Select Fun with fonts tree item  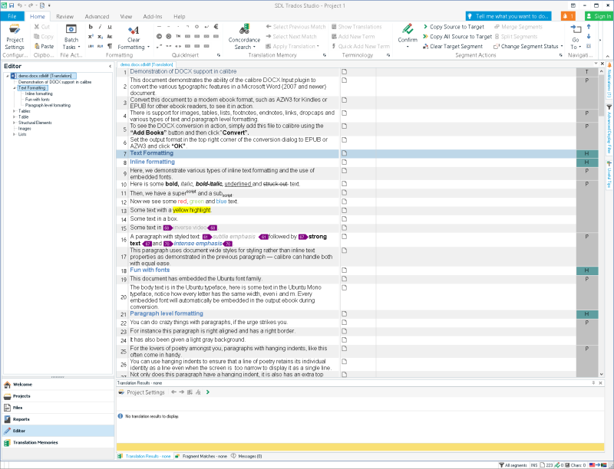37,100
